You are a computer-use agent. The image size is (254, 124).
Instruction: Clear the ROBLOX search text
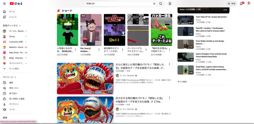pos(154,3)
